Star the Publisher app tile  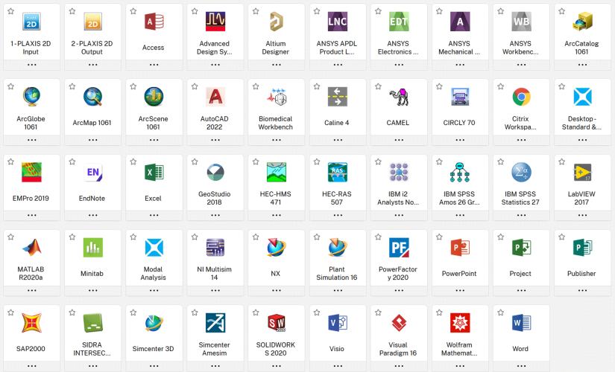[x=561, y=237]
